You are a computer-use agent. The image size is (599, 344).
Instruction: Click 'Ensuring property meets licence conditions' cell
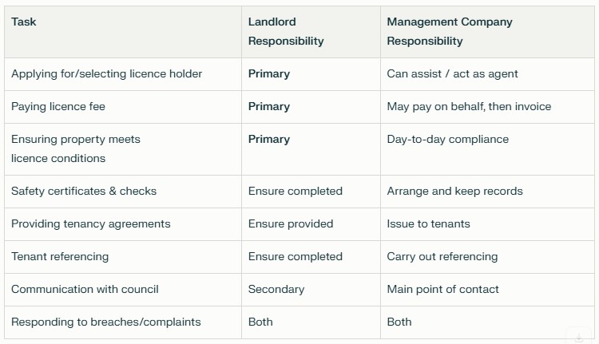[76, 148]
